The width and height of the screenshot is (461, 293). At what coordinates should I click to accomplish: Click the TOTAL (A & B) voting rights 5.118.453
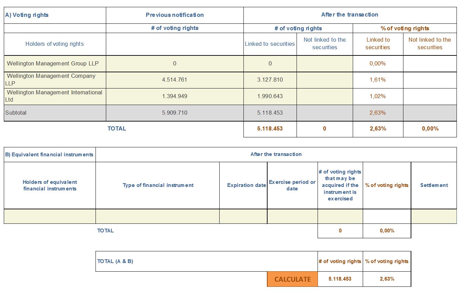click(x=340, y=279)
